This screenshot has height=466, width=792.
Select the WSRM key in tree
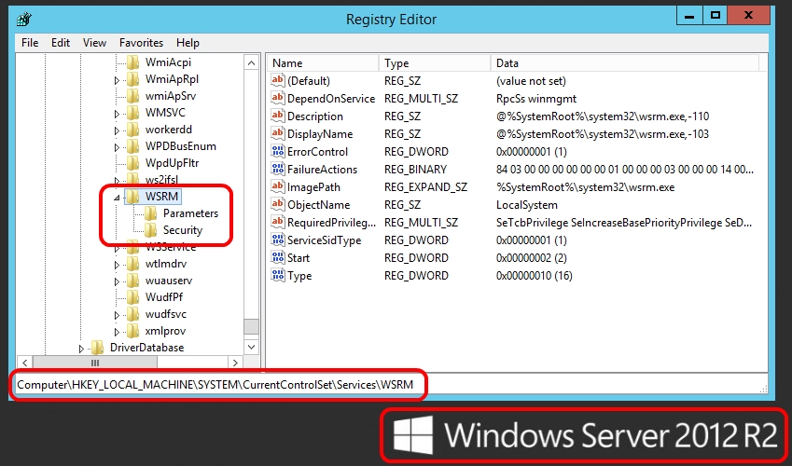(161, 197)
